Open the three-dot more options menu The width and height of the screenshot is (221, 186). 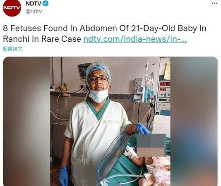214,3
